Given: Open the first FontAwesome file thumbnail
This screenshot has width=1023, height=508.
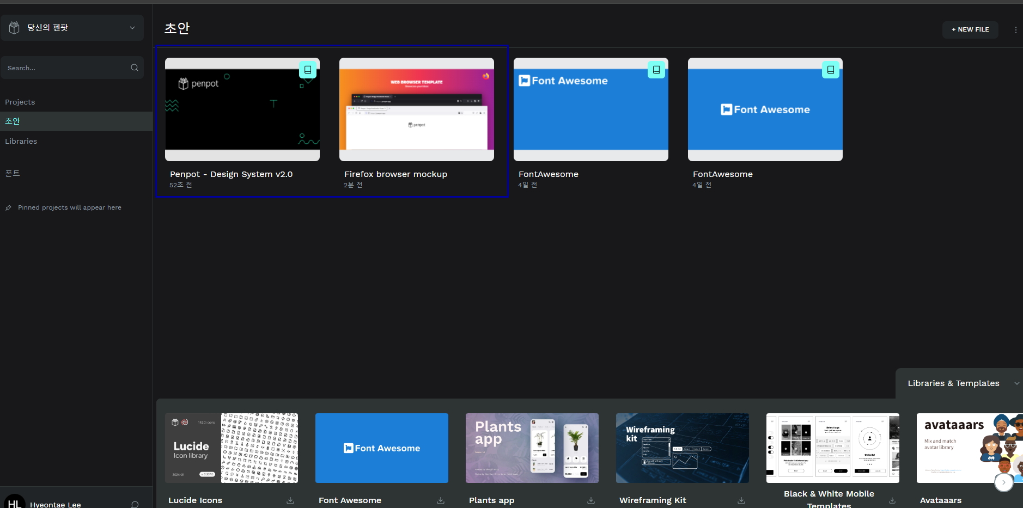Looking at the screenshot, I should pos(591,109).
